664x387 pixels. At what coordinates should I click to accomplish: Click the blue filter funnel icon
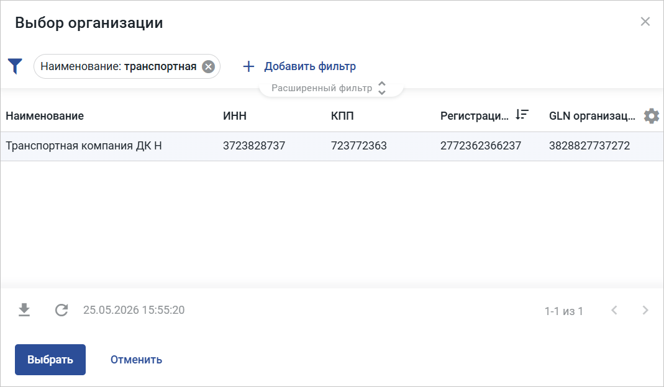coord(15,66)
